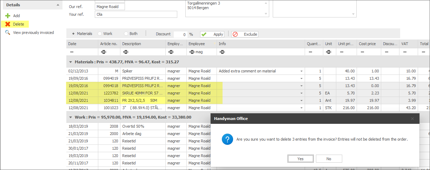Click the Cost price filter equals icon
The image size is (430, 170).
click(x=362, y=52)
